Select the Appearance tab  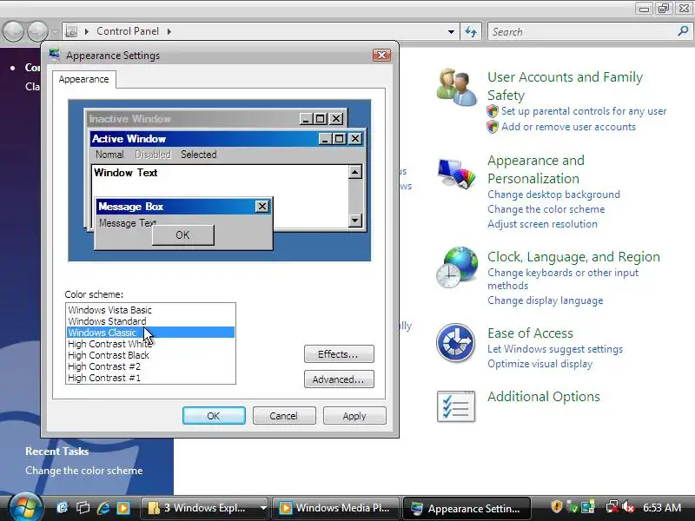coord(83,79)
